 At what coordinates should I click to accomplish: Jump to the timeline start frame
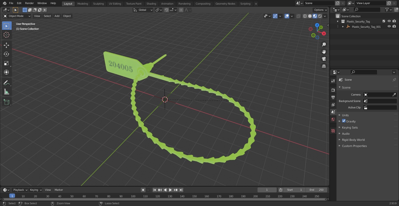[155, 190]
